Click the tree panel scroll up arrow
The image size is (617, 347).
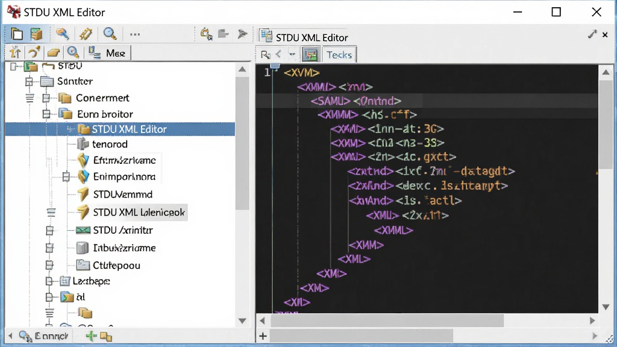click(242, 70)
